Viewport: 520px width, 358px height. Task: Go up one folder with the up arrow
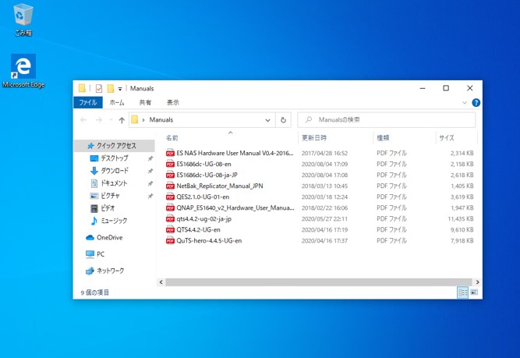pyautogui.click(x=122, y=120)
